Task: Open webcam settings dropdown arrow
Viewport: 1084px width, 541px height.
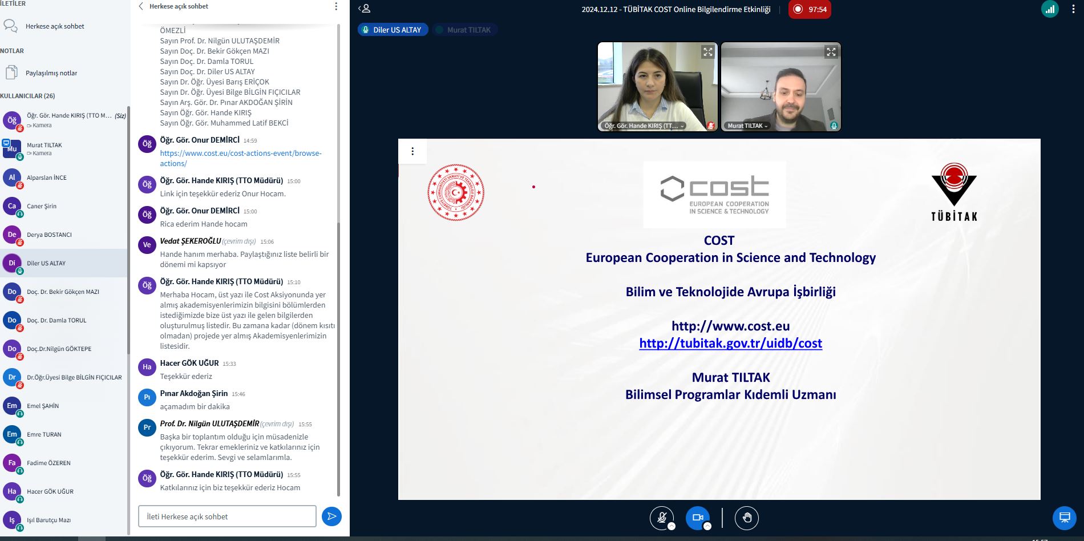Action: pos(707,526)
